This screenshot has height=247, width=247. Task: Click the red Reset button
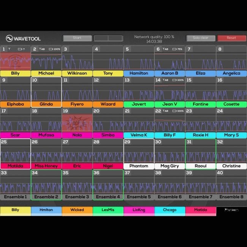[231, 38]
